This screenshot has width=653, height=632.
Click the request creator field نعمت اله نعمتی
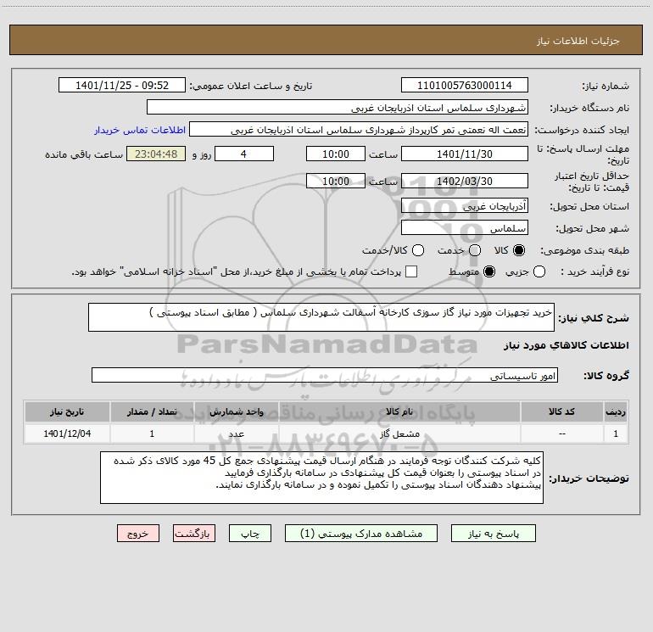click(x=359, y=130)
